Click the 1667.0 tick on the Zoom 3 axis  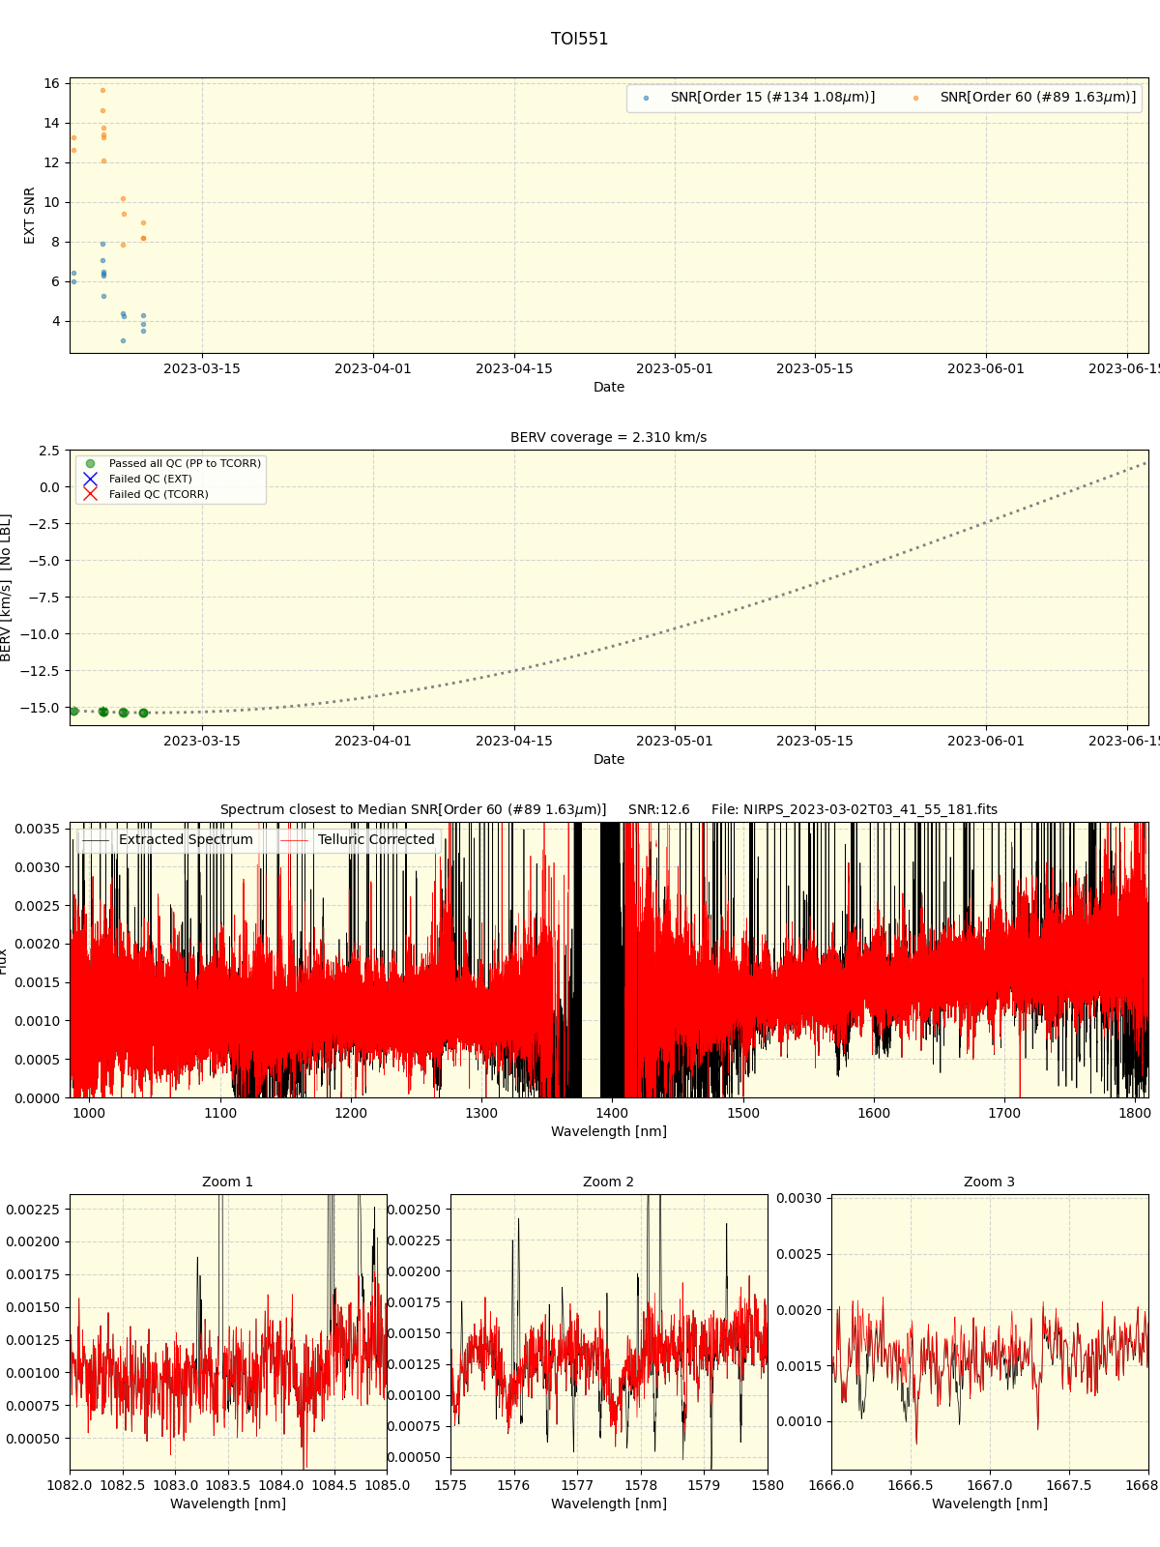click(989, 1485)
